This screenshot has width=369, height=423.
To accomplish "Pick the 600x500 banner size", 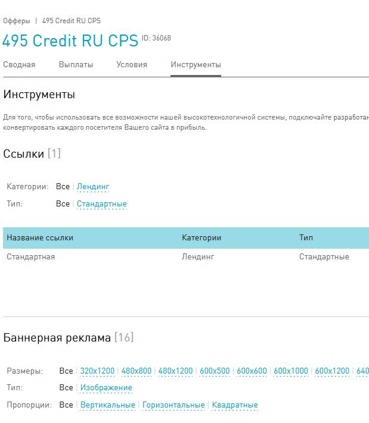I will (x=215, y=371).
